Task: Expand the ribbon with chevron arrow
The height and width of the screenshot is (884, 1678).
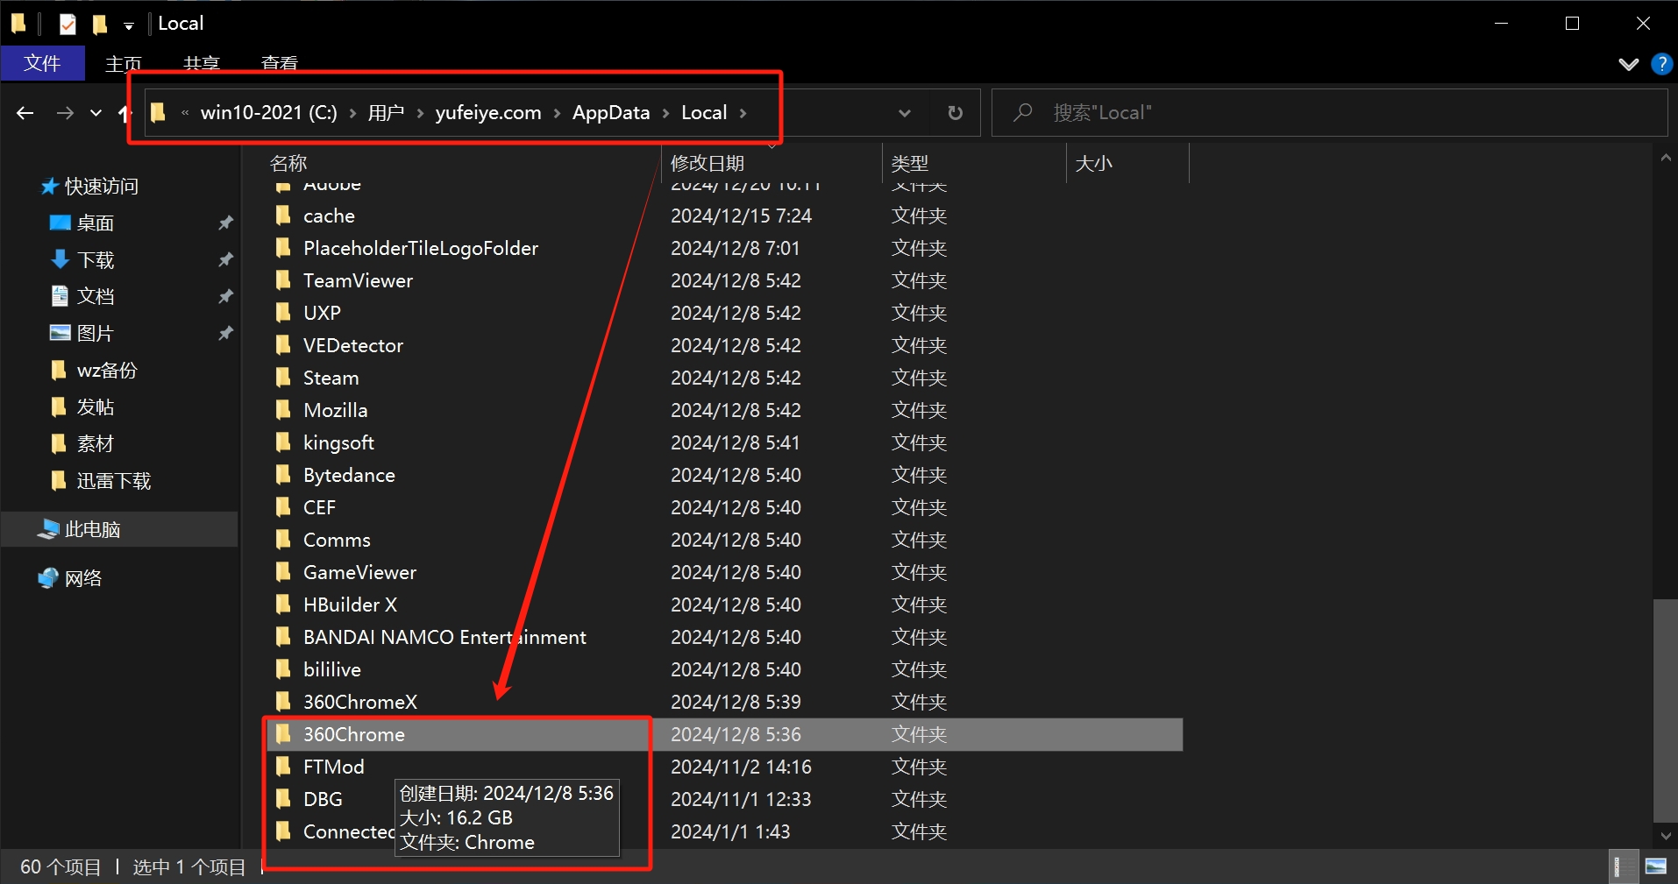Action: point(1628,64)
